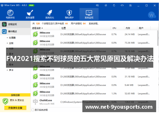Toggle 显示系统进程 checkbox
This screenshot has height=115, width=159.
(x=33, y=110)
